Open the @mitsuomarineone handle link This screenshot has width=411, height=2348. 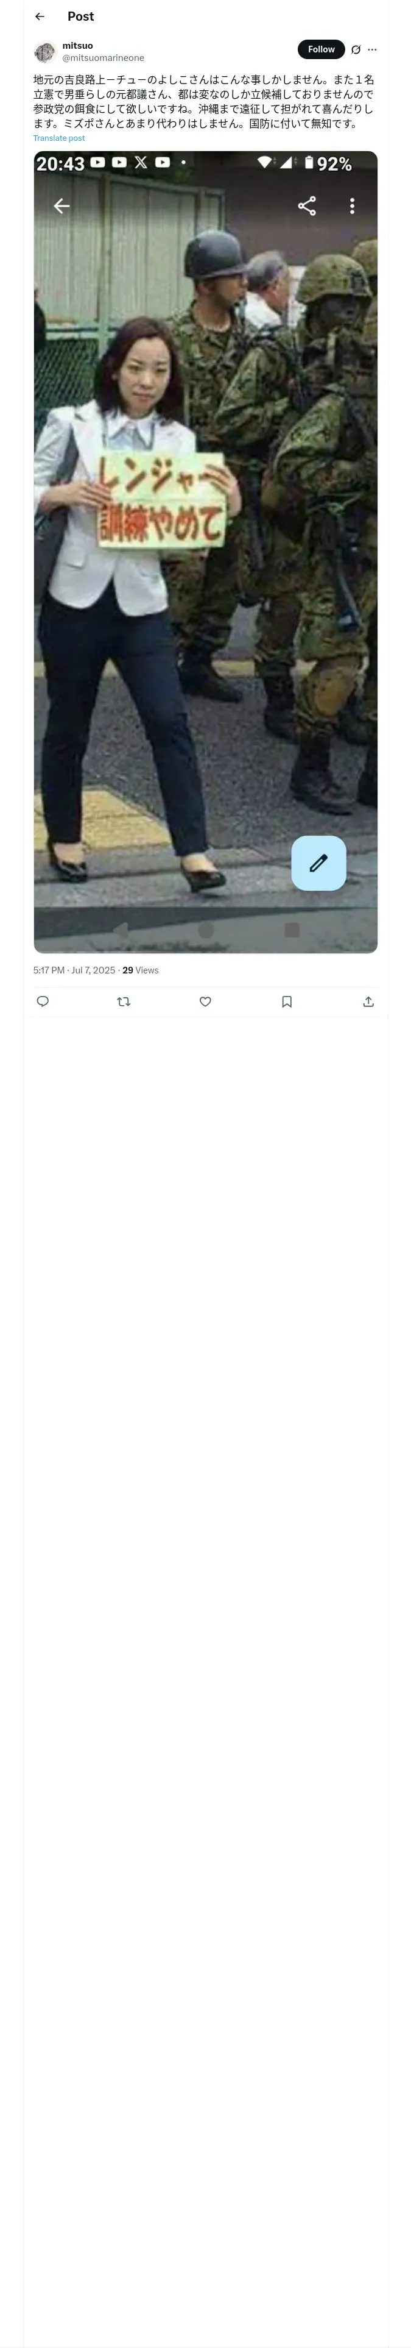click(103, 57)
